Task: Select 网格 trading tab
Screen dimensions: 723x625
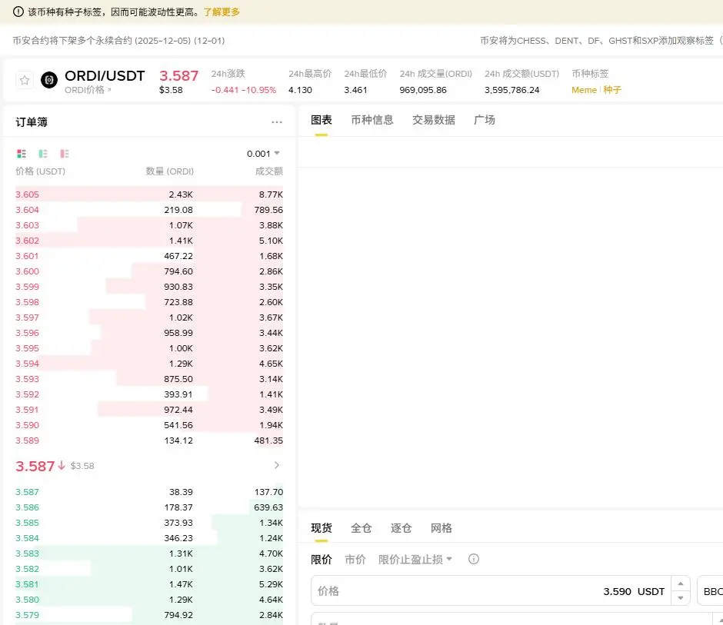Action: coord(441,527)
